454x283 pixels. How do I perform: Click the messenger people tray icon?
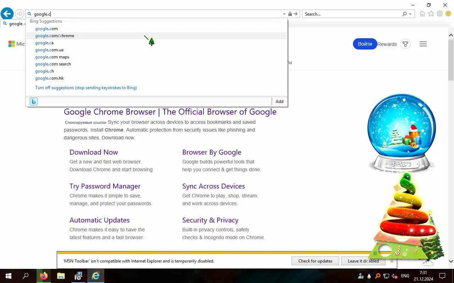click(361, 276)
